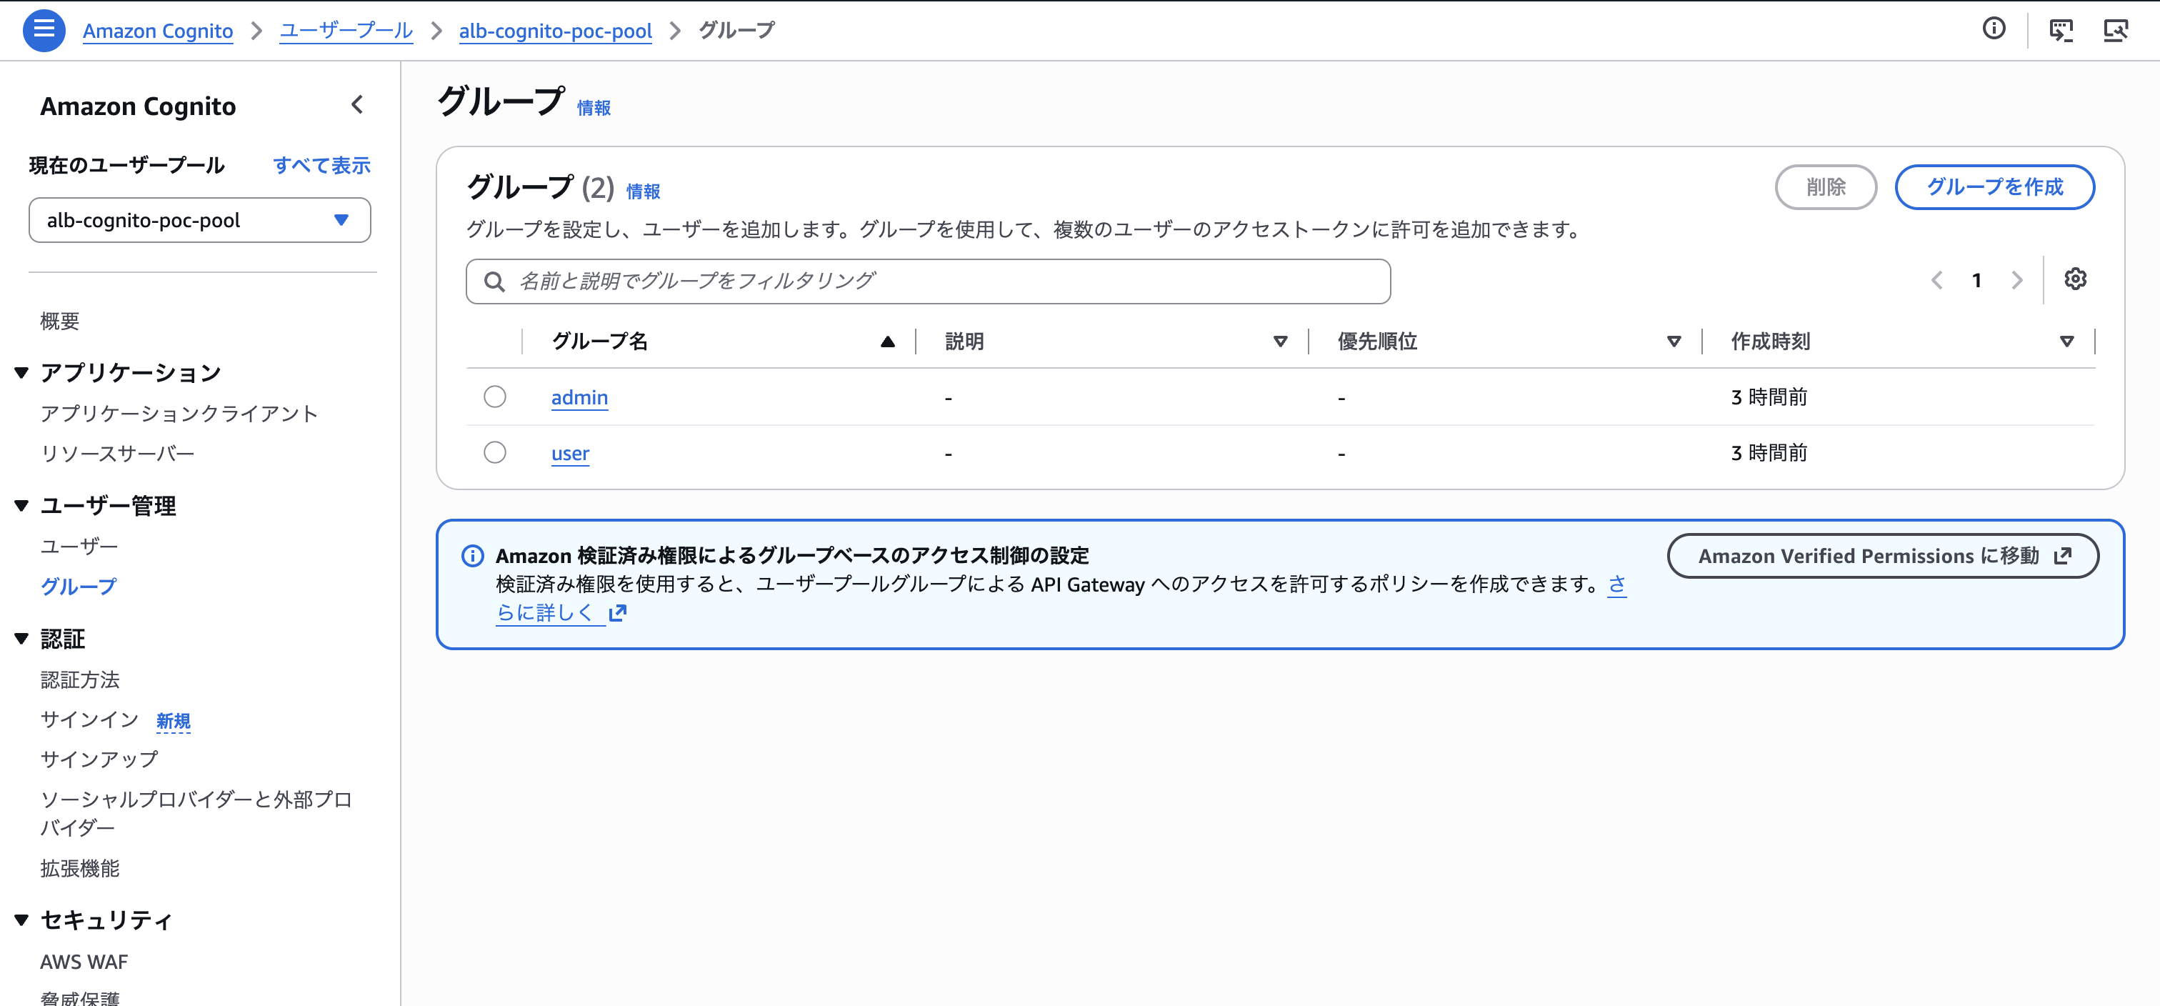Select the admin group radio button
The width and height of the screenshot is (2160, 1006).
point(495,397)
